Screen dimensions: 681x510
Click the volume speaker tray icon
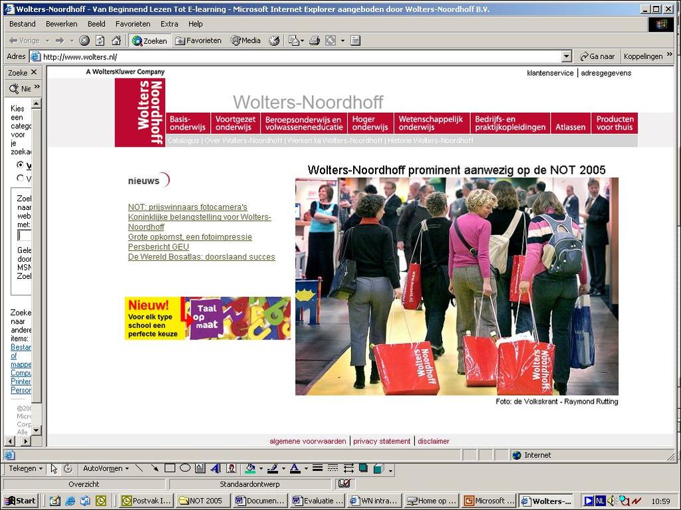click(x=613, y=501)
